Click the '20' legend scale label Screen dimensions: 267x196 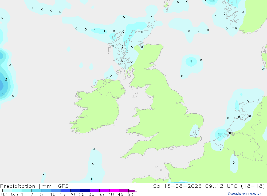pos(72,194)
